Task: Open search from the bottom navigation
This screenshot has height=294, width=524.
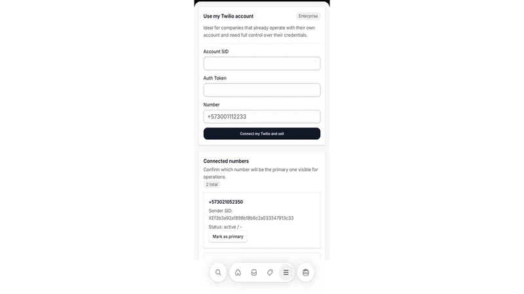Action: pyautogui.click(x=218, y=272)
